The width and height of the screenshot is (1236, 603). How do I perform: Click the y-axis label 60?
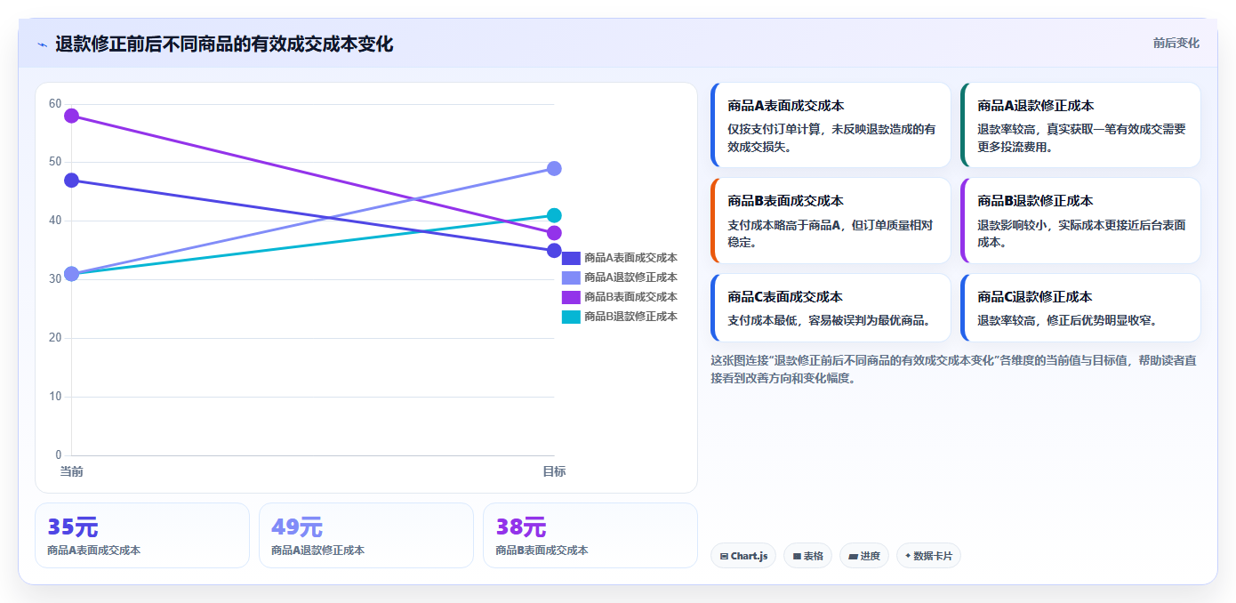pos(55,104)
